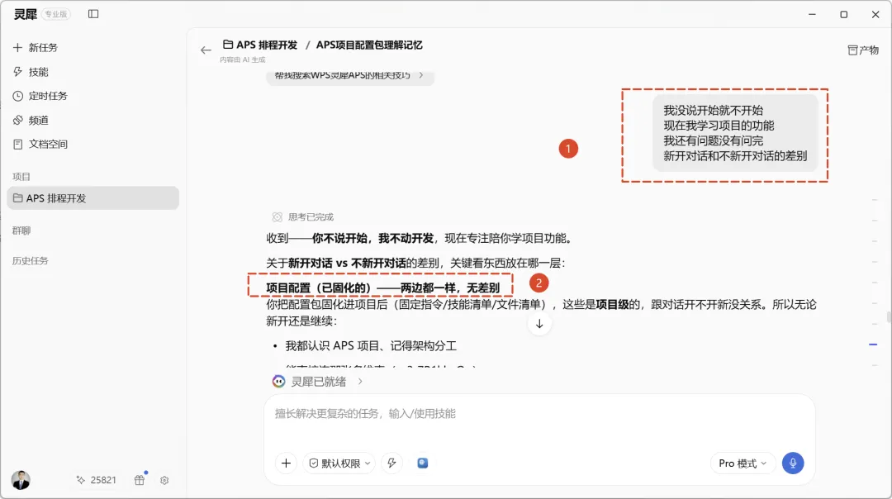Click the 专业版 edition badge
The height and width of the screenshot is (499, 892).
(x=56, y=14)
